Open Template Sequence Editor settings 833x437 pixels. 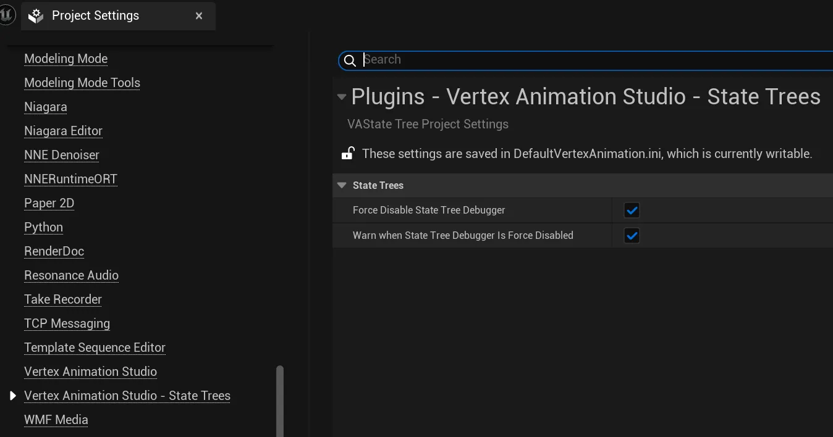pos(95,348)
